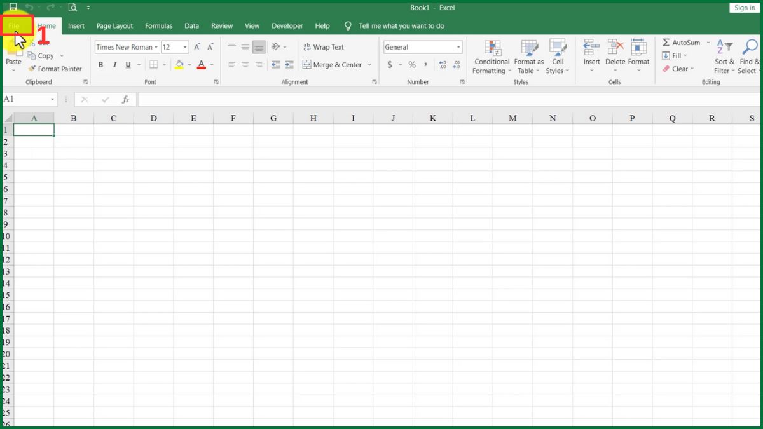This screenshot has width=763, height=429.
Task: Open the Number Format dropdown showing General
Action: (422, 46)
